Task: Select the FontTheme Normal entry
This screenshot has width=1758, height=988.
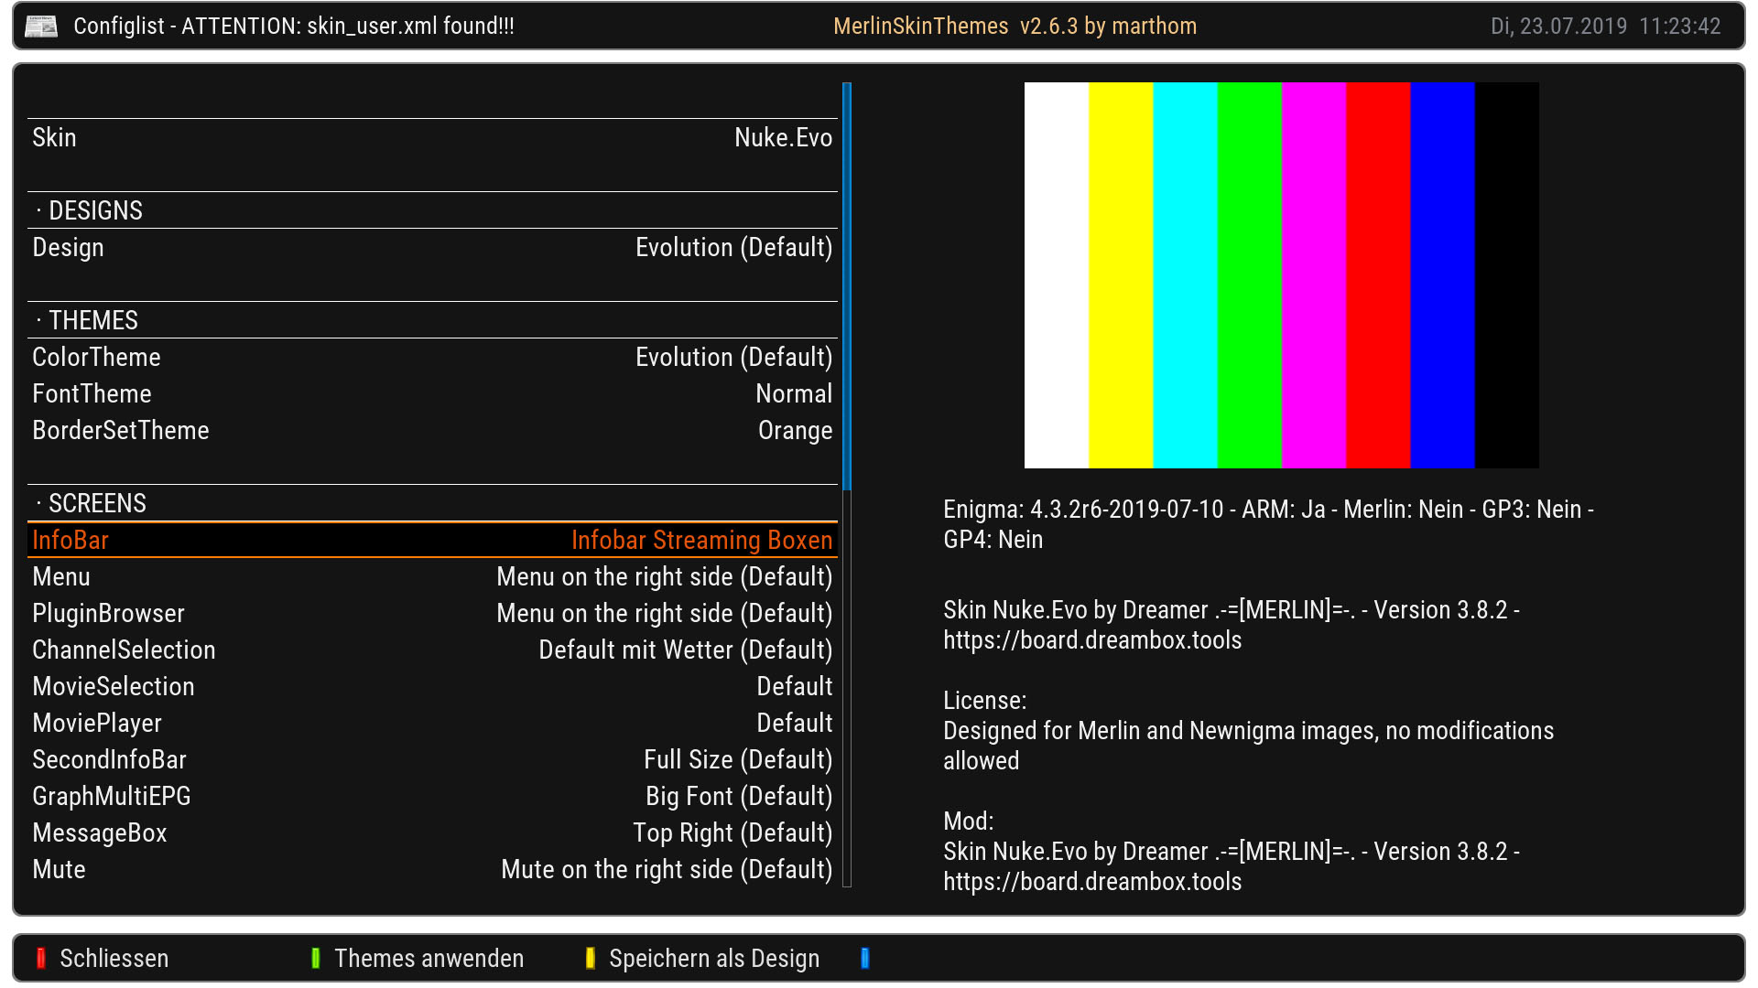Action: click(x=432, y=393)
